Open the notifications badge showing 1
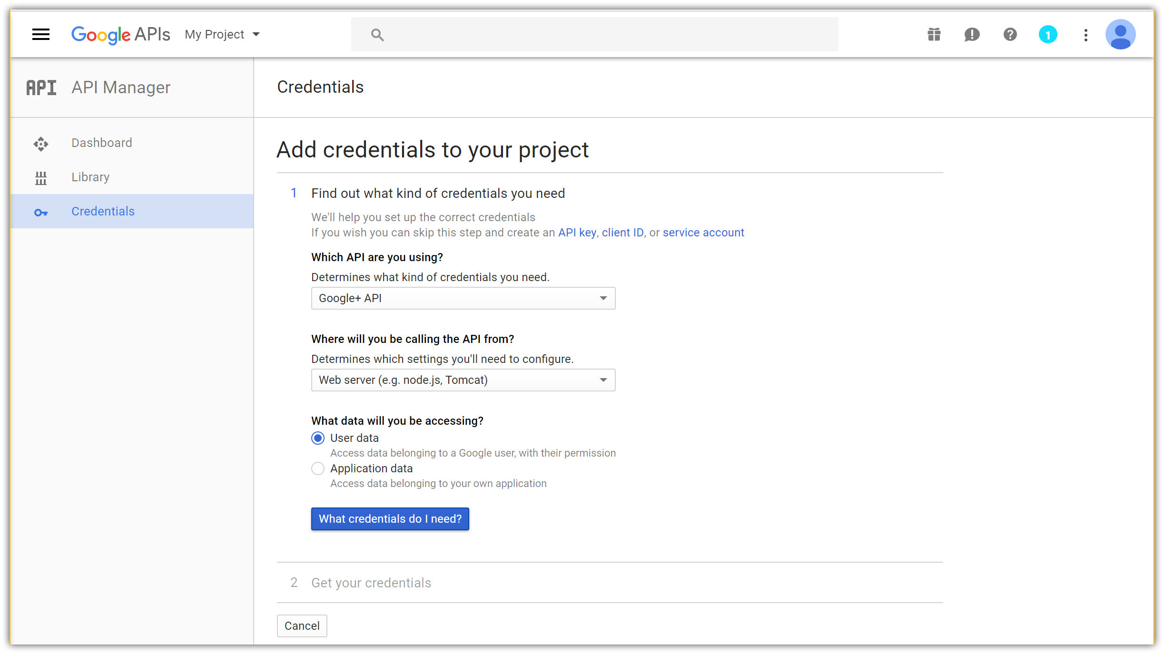The height and width of the screenshot is (654, 1164). [x=1047, y=34]
